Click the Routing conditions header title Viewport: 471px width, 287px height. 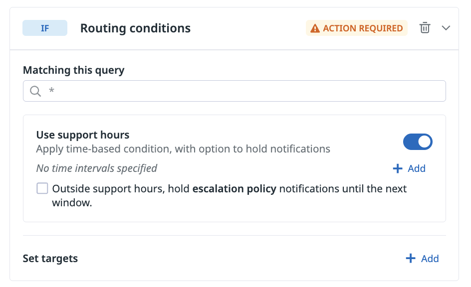[135, 28]
